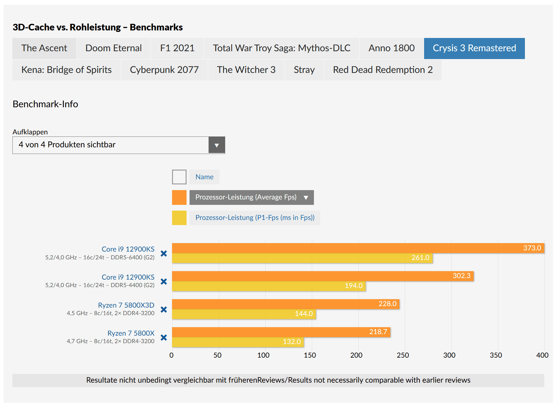
Task: Click the orange 302.3 bar
Action: coord(323,276)
